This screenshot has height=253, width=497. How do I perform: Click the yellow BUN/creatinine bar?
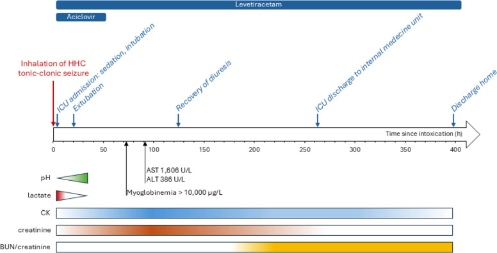pyautogui.click(x=254, y=247)
